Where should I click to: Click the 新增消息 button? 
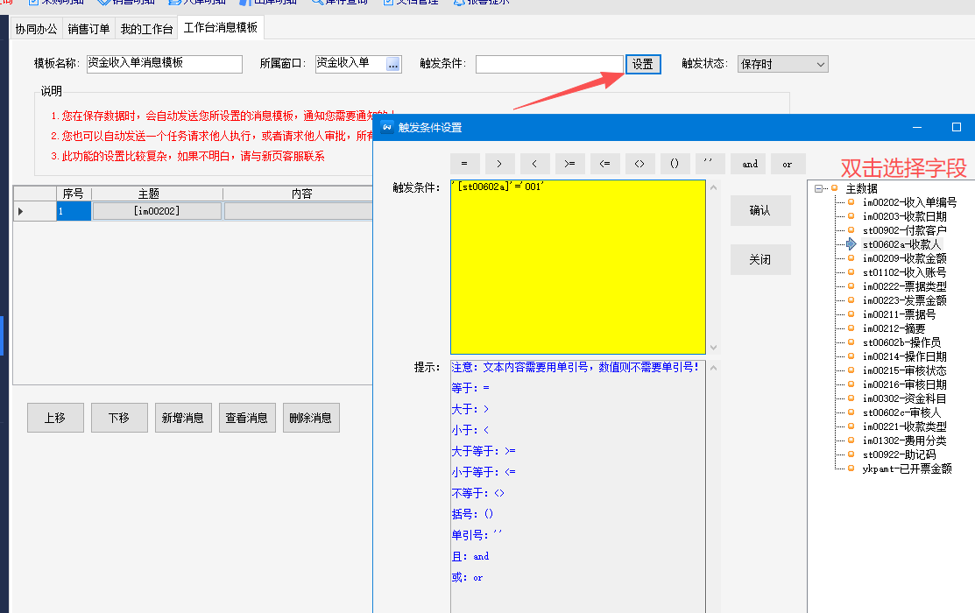[x=182, y=418]
